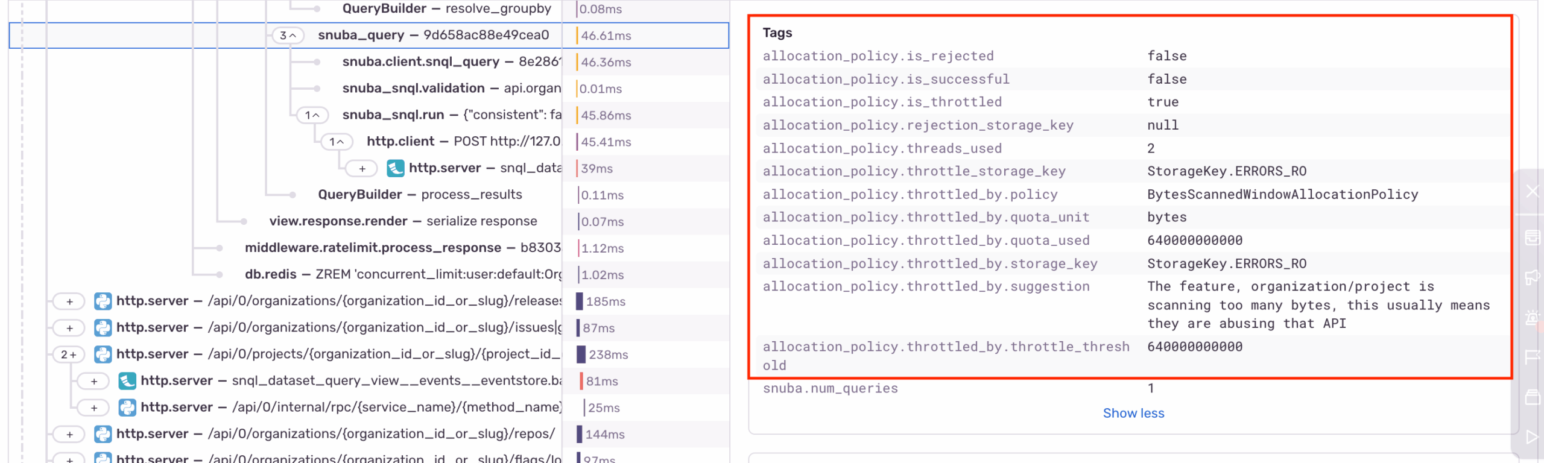Collapse the snuba_snql.run span children

pyautogui.click(x=312, y=115)
